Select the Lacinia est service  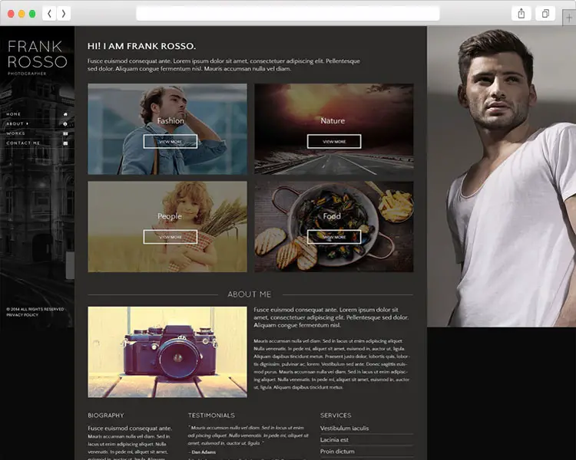point(334,439)
